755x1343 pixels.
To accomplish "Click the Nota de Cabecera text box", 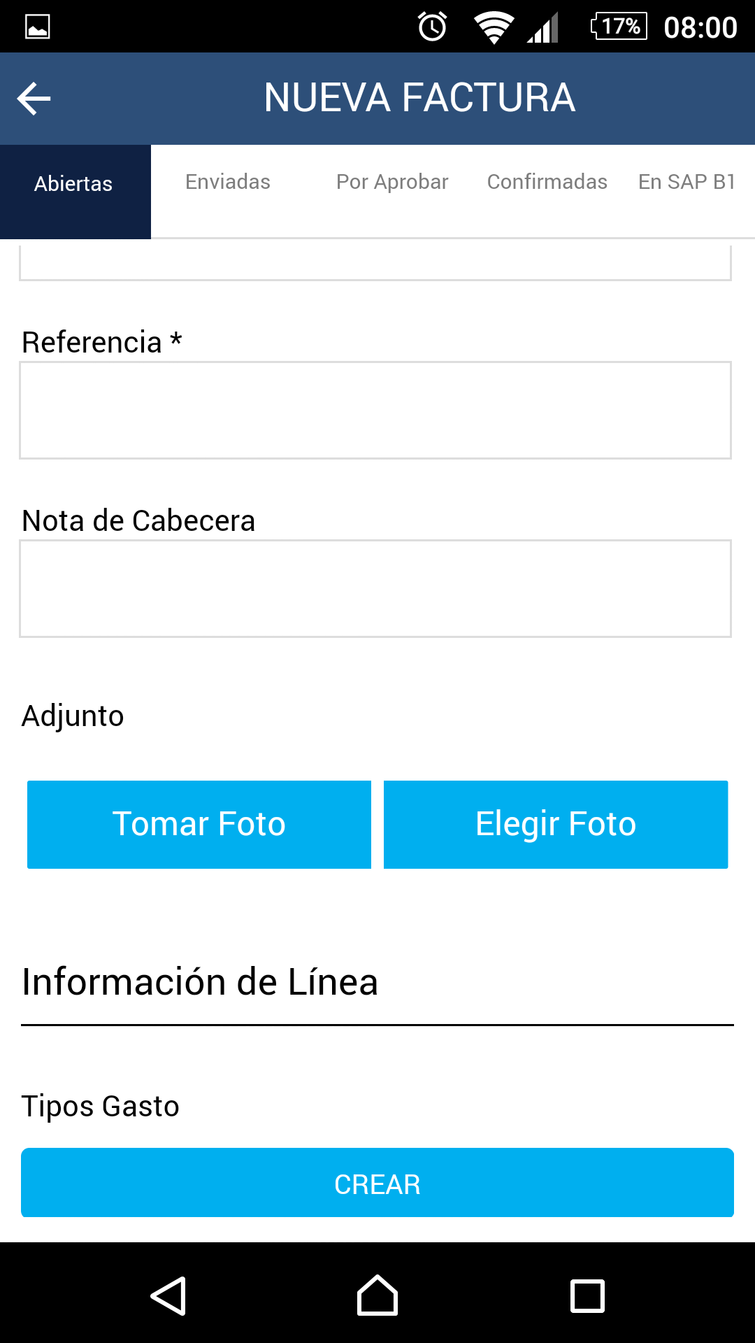I will (375, 589).
